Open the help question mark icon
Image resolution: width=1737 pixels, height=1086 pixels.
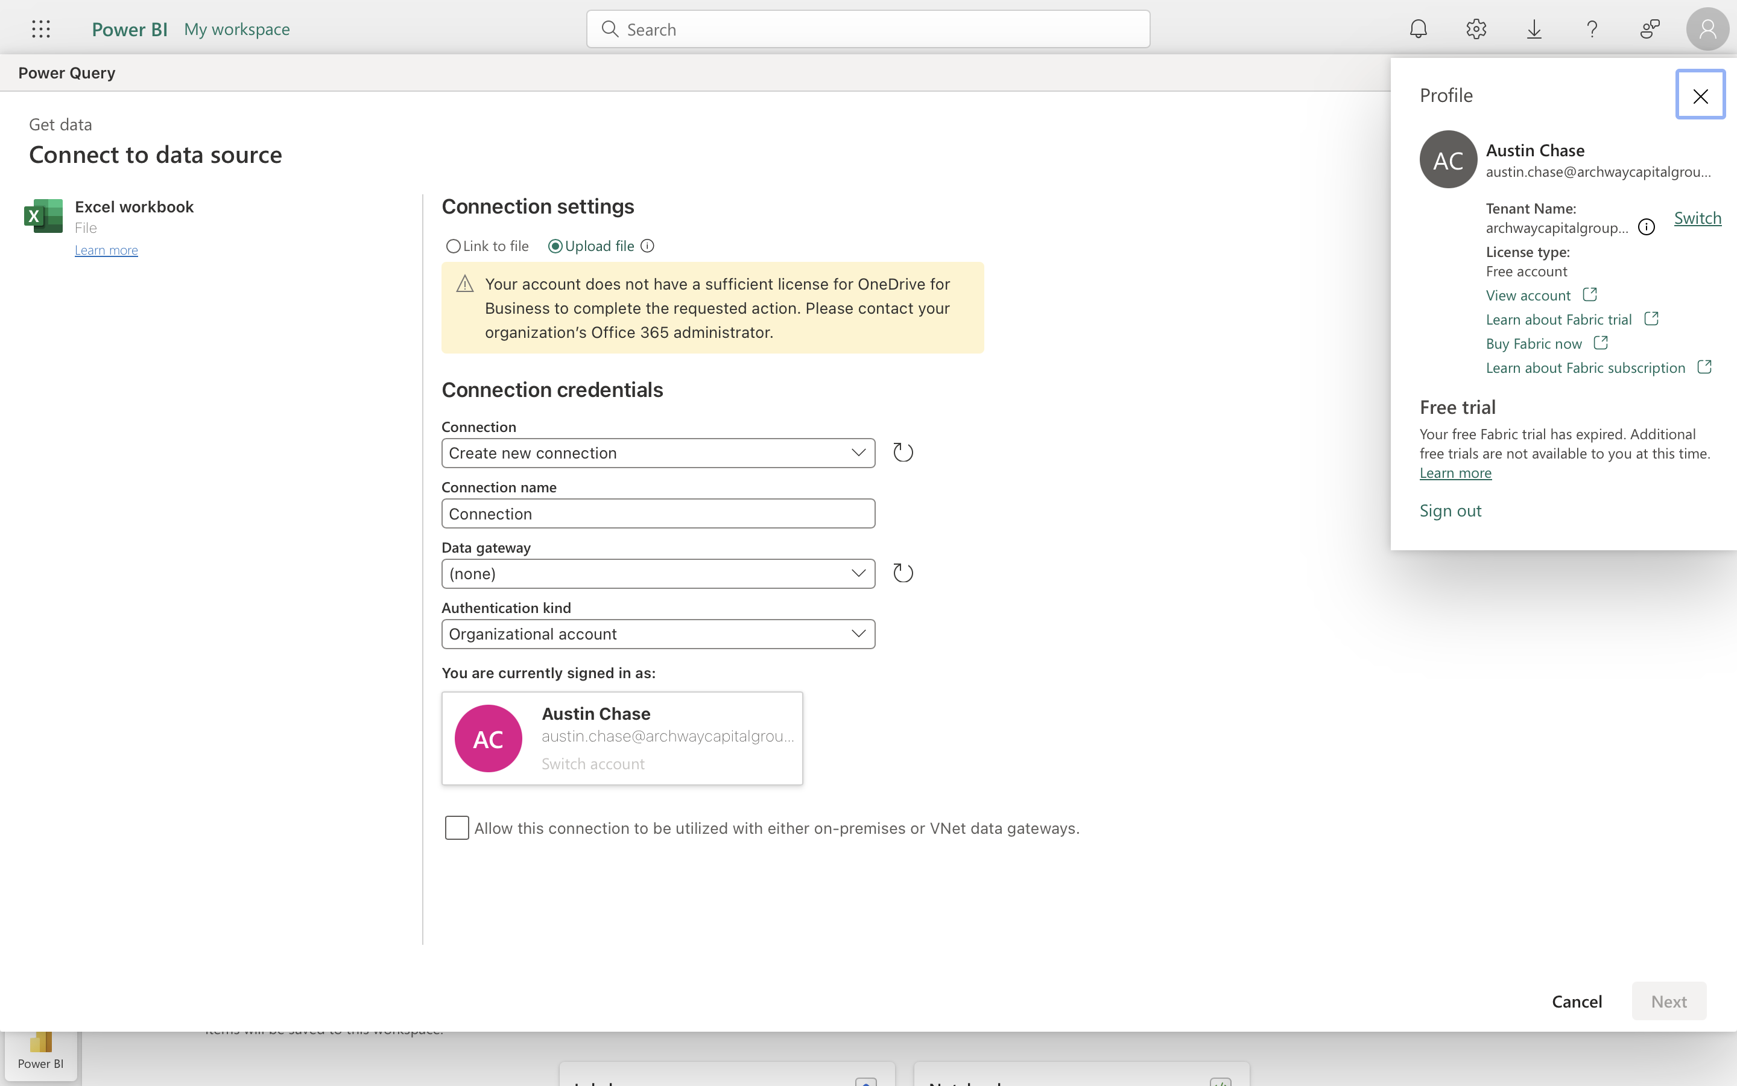[1592, 29]
